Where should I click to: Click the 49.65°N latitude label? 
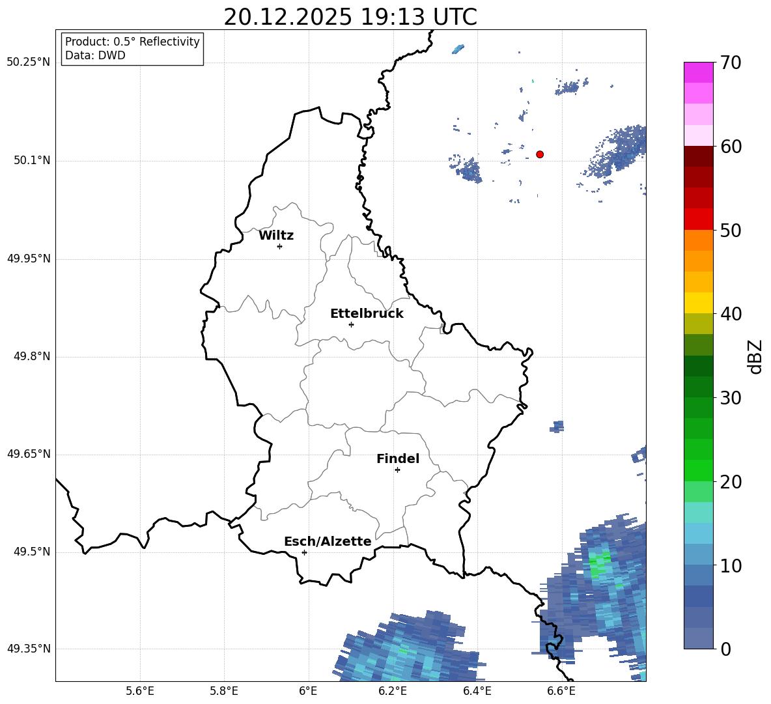click(29, 454)
